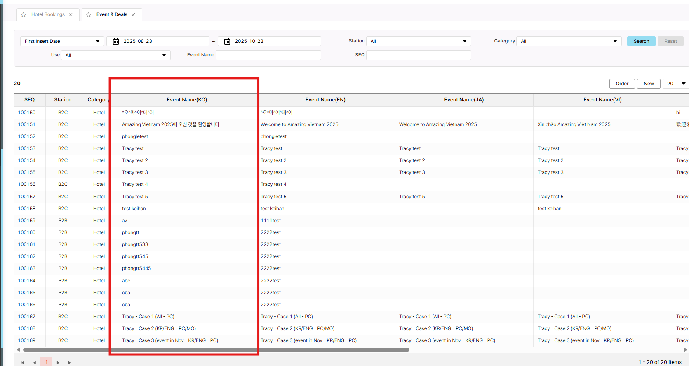Open the Station filter dropdown
The image size is (689, 366).
click(465, 41)
